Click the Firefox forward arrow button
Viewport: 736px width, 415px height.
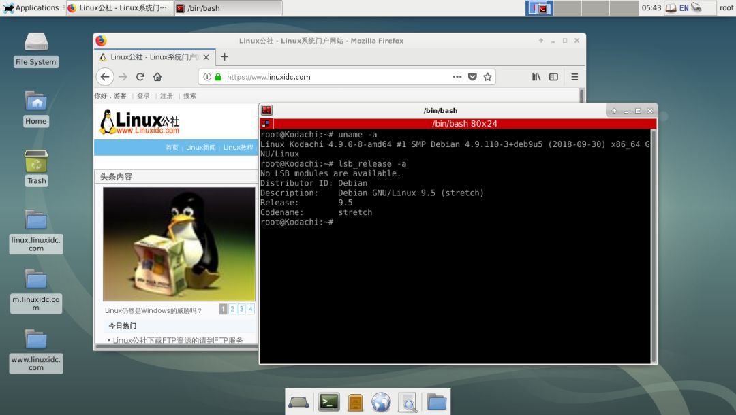(x=123, y=77)
